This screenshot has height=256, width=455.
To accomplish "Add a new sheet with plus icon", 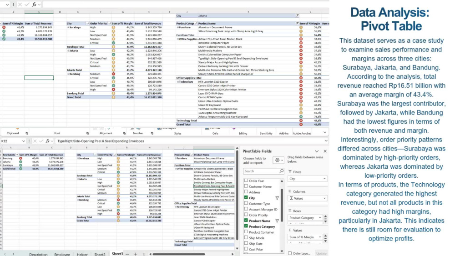I will point(135,254).
